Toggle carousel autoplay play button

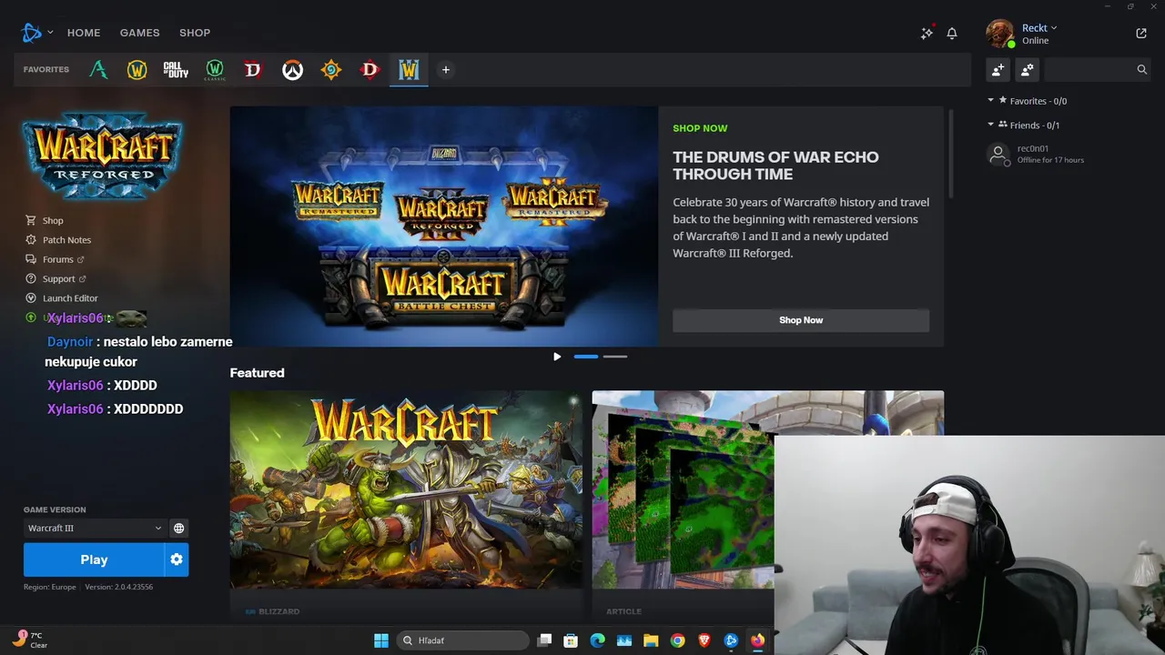[x=557, y=357]
